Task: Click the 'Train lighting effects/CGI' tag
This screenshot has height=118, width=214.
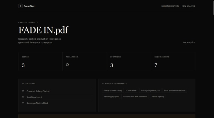Action: pyautogui.click(x=150, y=91)
